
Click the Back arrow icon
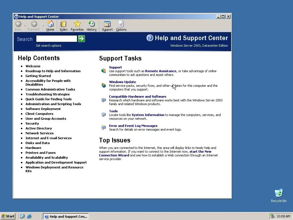pos(18,24)
